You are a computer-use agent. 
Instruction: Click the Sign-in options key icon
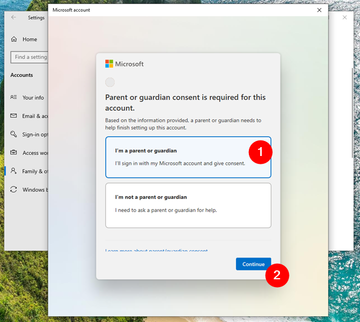13,134
